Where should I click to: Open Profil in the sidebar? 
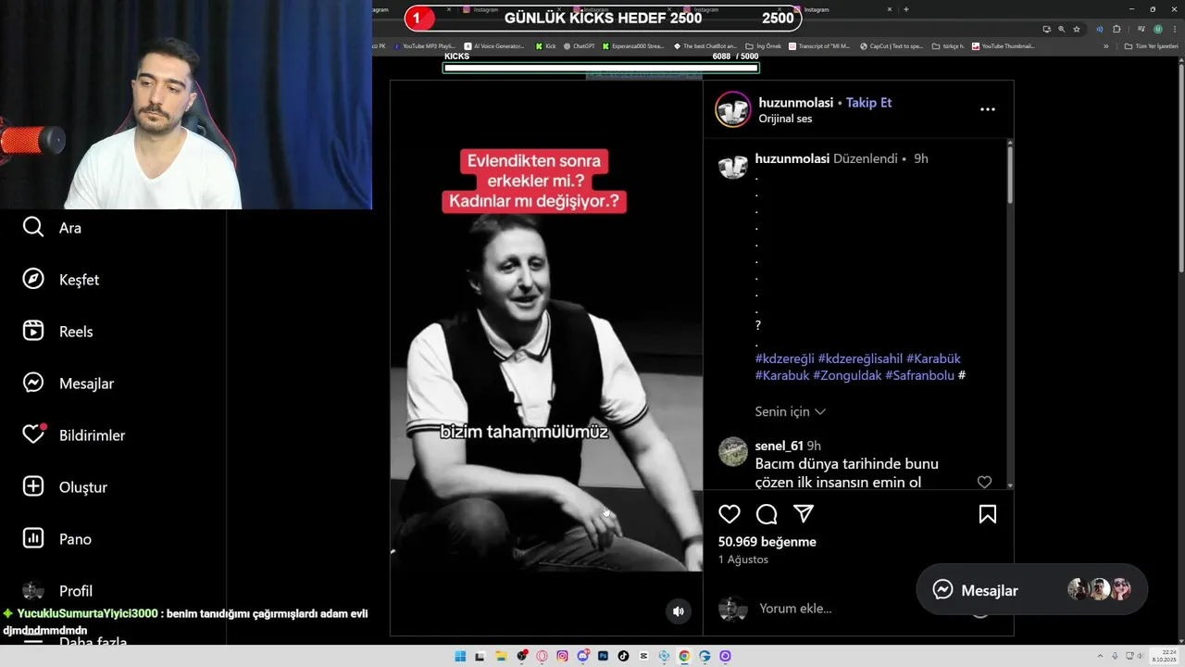click(x=57, y=590)
